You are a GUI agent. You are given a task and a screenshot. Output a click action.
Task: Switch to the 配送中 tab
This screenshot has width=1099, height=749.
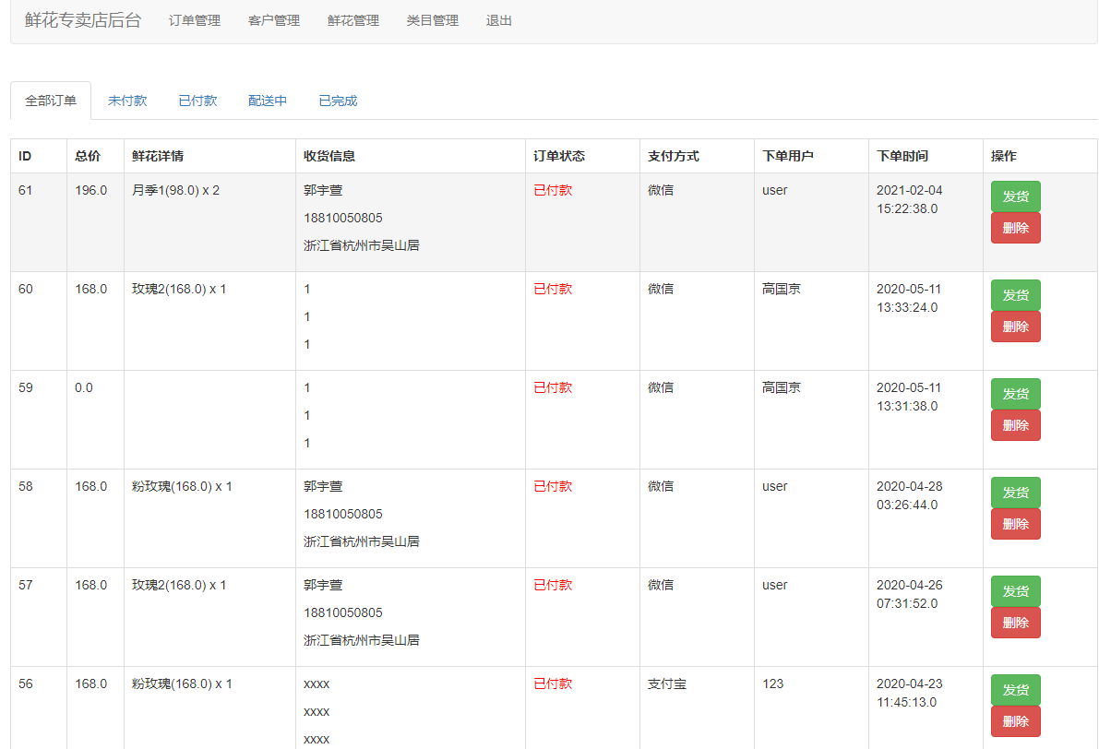(267, 100)
